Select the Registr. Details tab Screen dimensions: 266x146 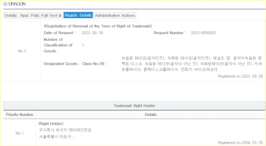[x=78, y=15]
